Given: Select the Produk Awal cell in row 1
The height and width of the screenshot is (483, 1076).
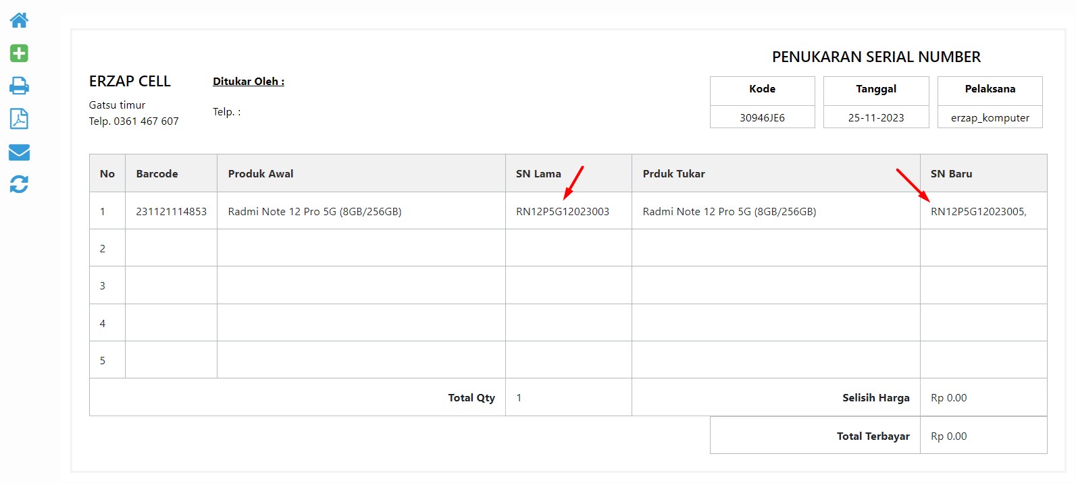Looking at the screenshot, I should [361, 211].
